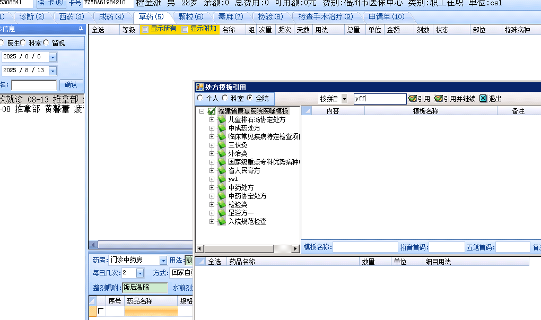The image size is (541, 320).
Task: Open the 2025/8/6 start date dropdown
Action: click(x=53, y=57)
